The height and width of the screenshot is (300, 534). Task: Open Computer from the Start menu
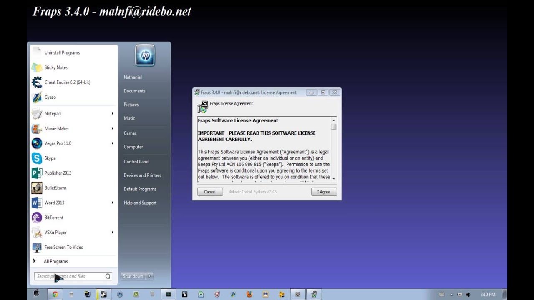[x=133, y=147]
